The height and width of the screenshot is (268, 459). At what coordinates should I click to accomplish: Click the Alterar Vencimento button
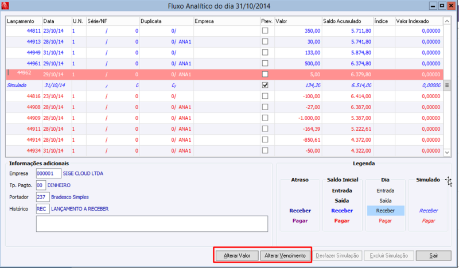click(x=285, y=255)
